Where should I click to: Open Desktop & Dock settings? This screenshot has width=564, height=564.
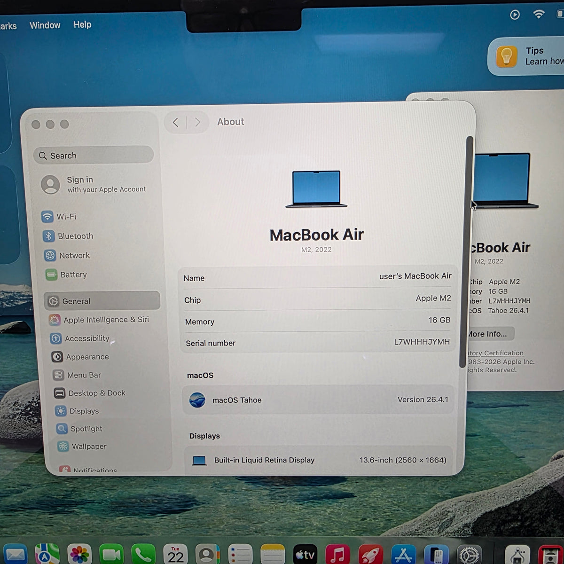click(x=90, y=393)
